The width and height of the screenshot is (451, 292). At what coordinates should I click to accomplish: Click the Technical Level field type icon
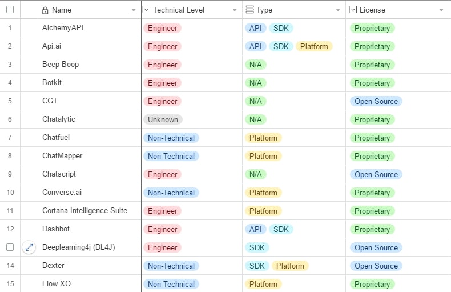tap(147, 10)
